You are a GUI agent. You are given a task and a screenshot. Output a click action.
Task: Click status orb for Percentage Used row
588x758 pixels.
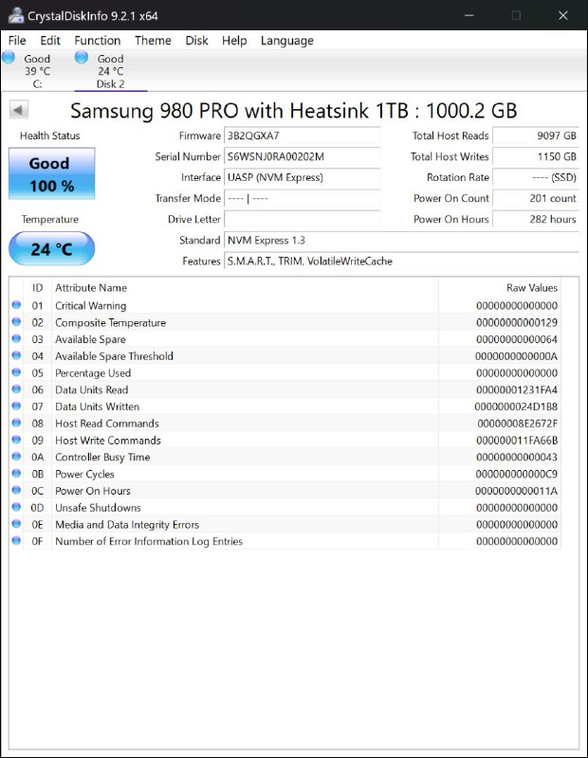pos(16,372)
